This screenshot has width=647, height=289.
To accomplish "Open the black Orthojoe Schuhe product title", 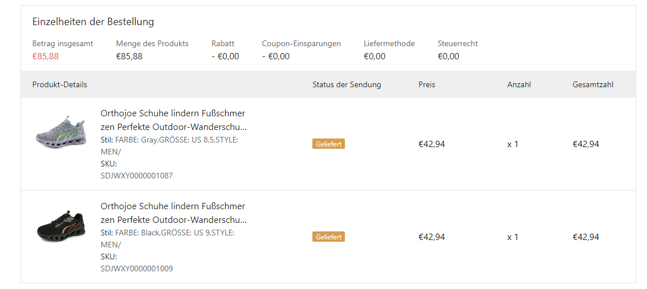I will pyautogui.click(x=173, y=213).
